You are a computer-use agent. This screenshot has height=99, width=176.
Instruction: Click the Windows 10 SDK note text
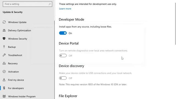click(x=93, y=84)
